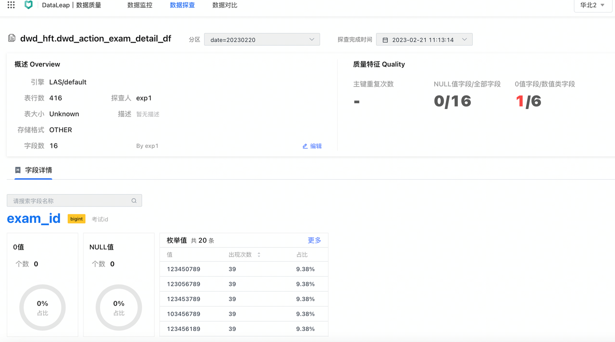Click the value 123450789

pyautogui.click(x=184, y=269)
